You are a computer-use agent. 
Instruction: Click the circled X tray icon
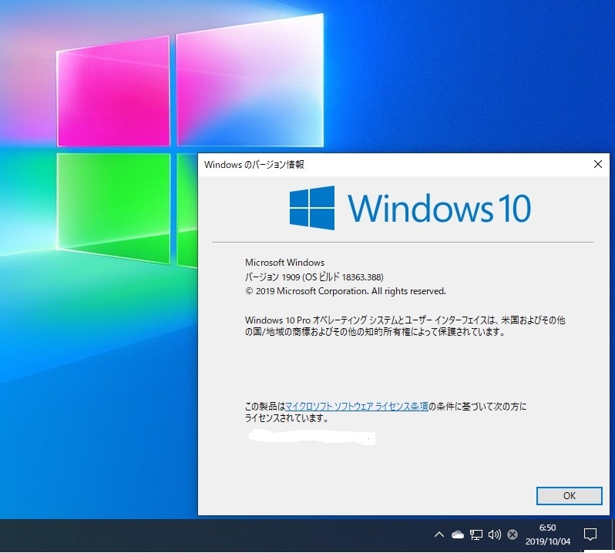pyautogui.click(x=512, y=535)
